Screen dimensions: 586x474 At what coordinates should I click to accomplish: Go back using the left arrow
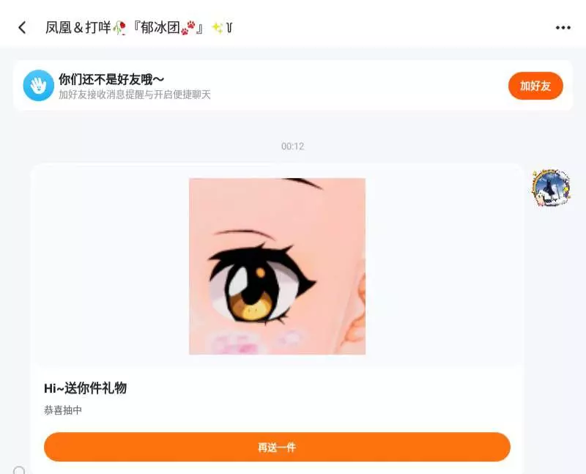[x=23, y=27]
